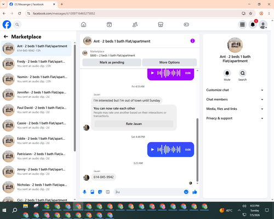
Task: Mute this chat using the bell icon
Action: (x=227, y=73)
